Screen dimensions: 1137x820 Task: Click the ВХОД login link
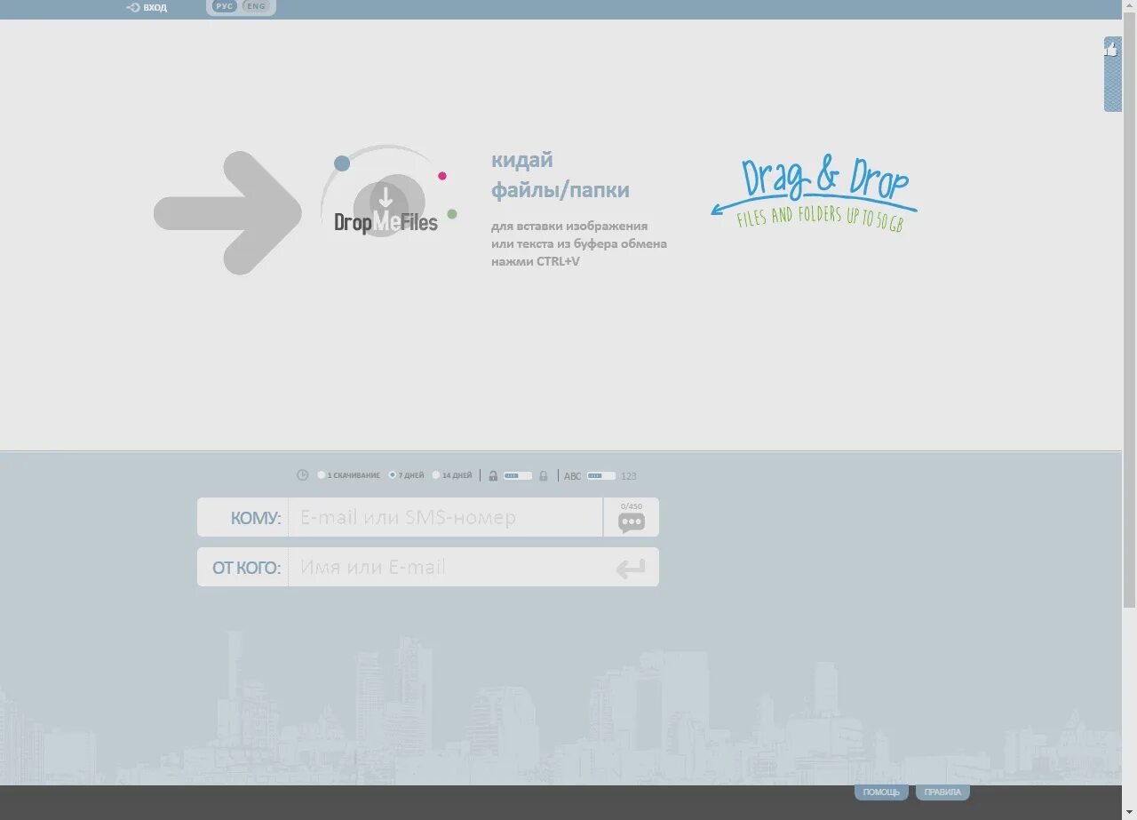[x=147, y=7]
